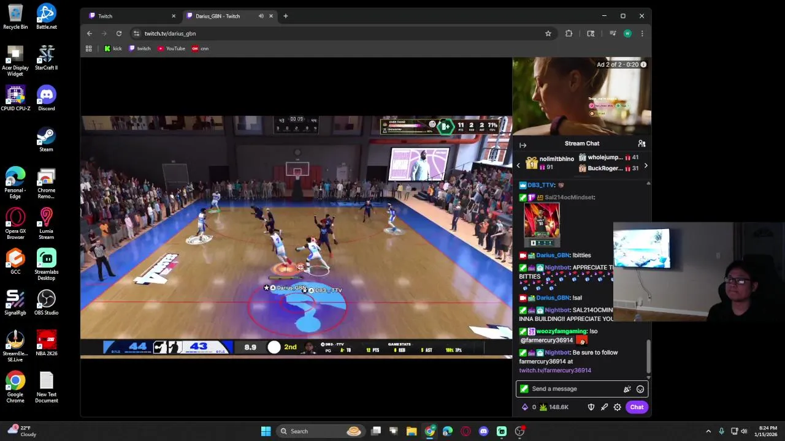Viewport: 785px width, 441px height.
Task: Open Streamlabs Desktop shortcut
Action: [x=46, y=265]
